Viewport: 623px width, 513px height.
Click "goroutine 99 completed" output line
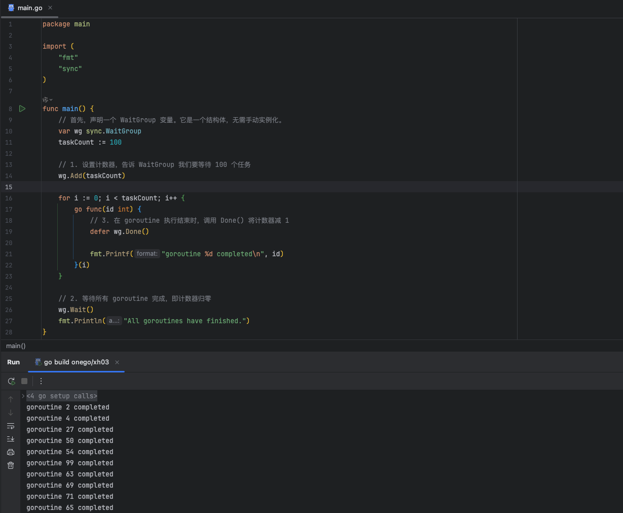(x=70, y=463)
